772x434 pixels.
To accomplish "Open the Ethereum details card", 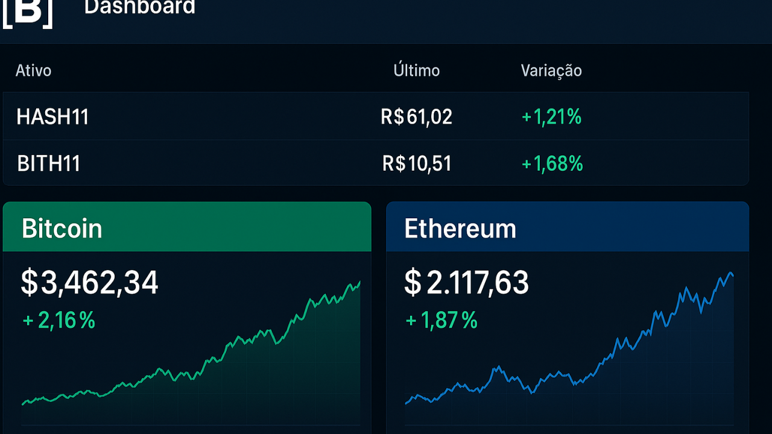I will (567, 313).
